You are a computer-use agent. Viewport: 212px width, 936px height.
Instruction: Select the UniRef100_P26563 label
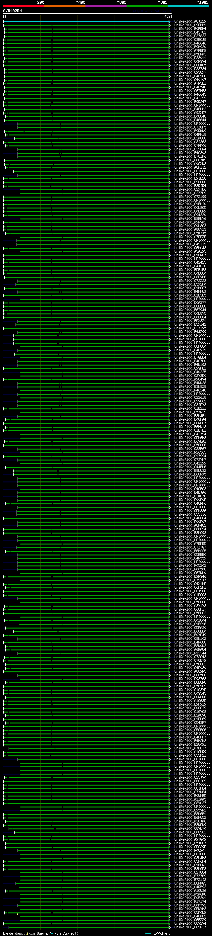tap(190, 452)
